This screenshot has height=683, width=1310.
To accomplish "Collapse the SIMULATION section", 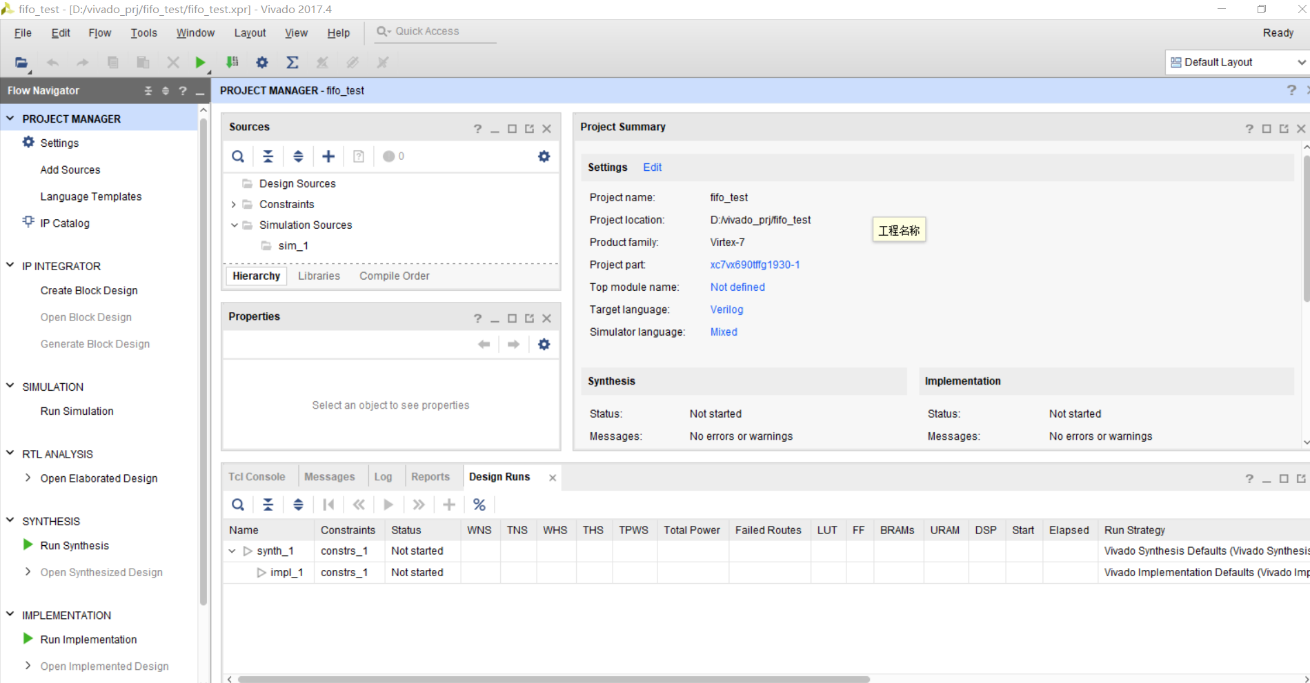I will (x=10, y=386).
